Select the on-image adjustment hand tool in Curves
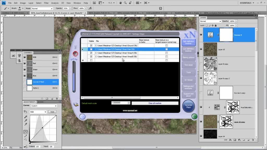Image resolution: width=267 pixels, height=150 pixels. tap(25, 112)
